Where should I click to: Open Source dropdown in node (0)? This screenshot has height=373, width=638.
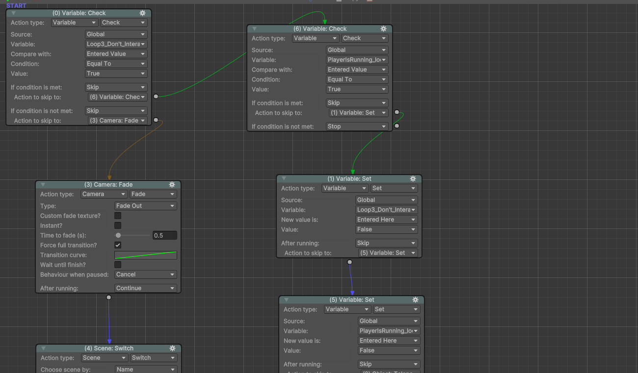tap(116, 34)
